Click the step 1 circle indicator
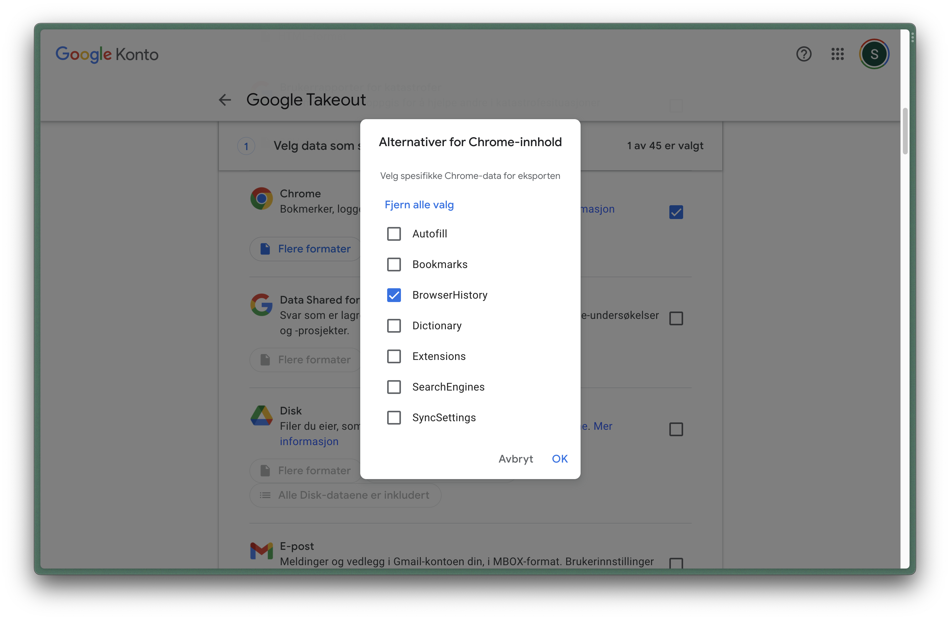The height and width of the screenshot is (620, 950). [246, 146]
